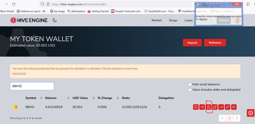
Task: Send BBHO tokens with arrow button
Action: point(202,107)
